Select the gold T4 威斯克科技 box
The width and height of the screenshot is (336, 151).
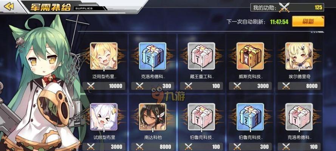coord(250,56)
